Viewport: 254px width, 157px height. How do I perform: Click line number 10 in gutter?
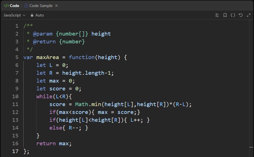(x=15, y=97)
